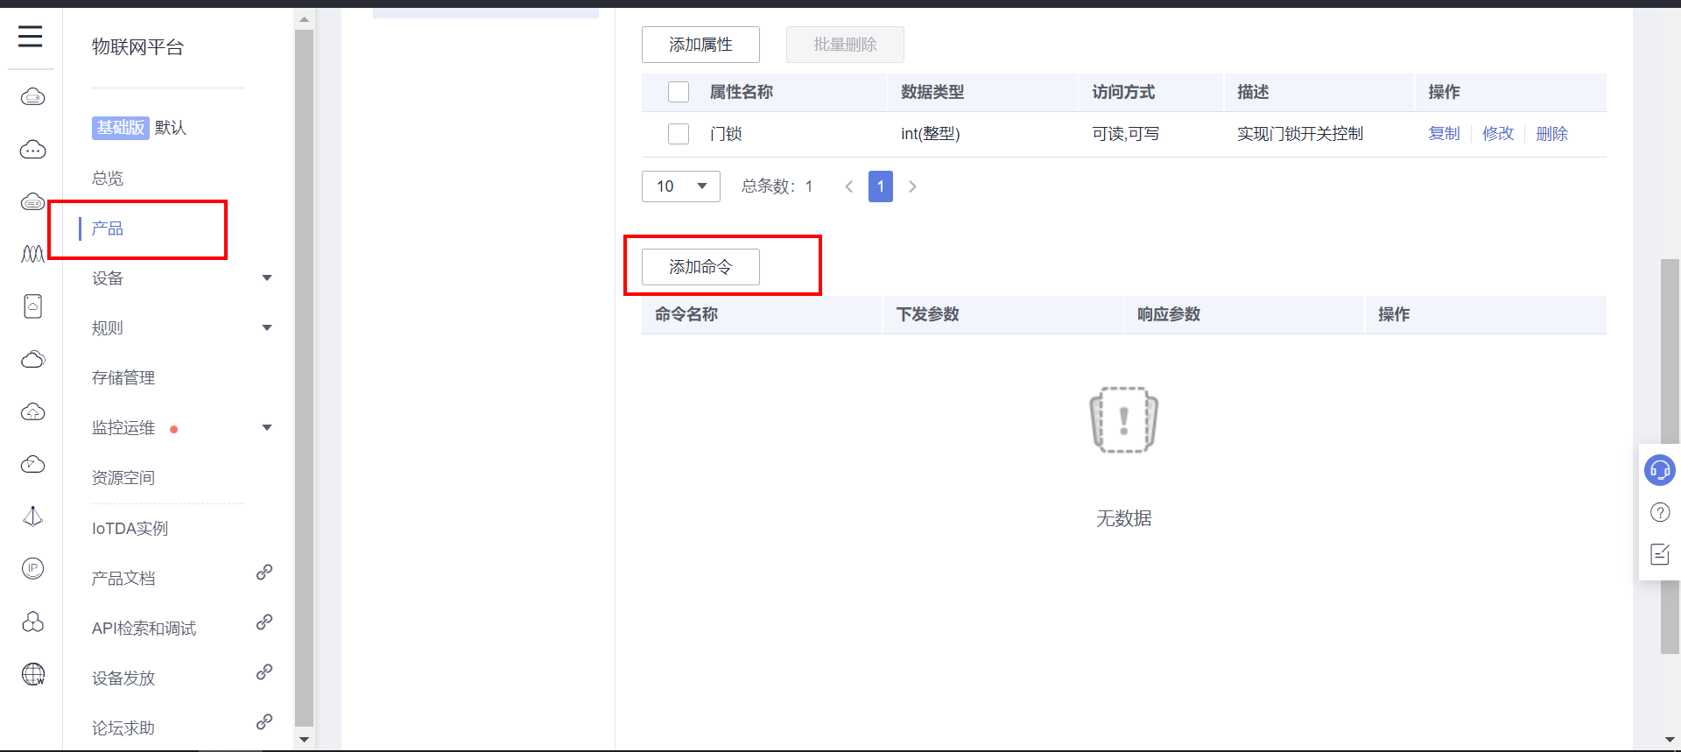
Task: Click the link icon beside 设备发放
Action: [264, 672]
